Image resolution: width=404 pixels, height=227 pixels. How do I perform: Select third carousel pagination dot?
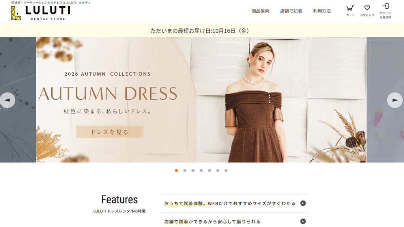tap(193, 170)
